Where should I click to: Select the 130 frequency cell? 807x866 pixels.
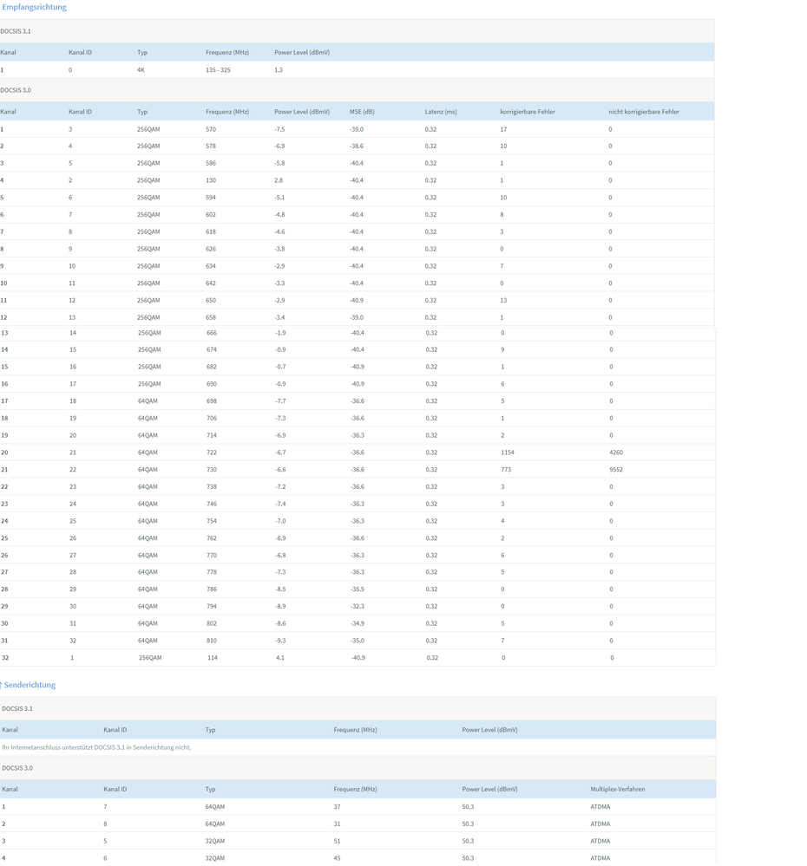[211, 180]
